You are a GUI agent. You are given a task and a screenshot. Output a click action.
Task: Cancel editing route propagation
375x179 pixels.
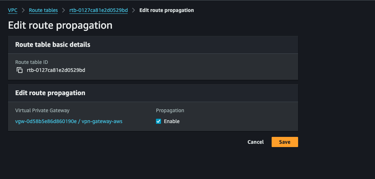255,142
